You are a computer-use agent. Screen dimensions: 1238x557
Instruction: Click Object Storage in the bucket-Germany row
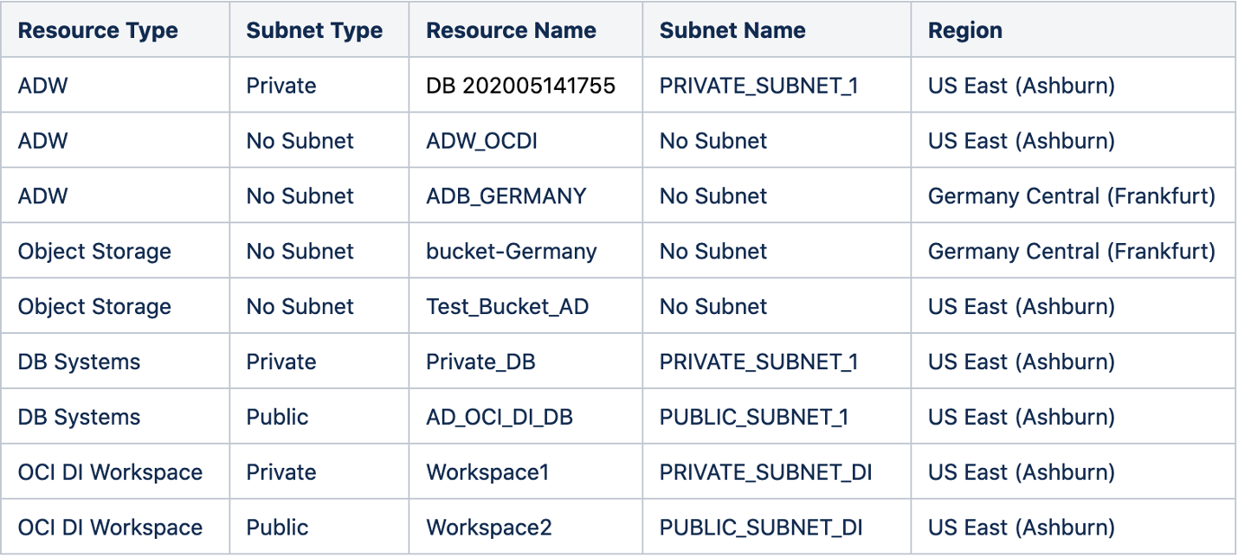click(94, 252)
